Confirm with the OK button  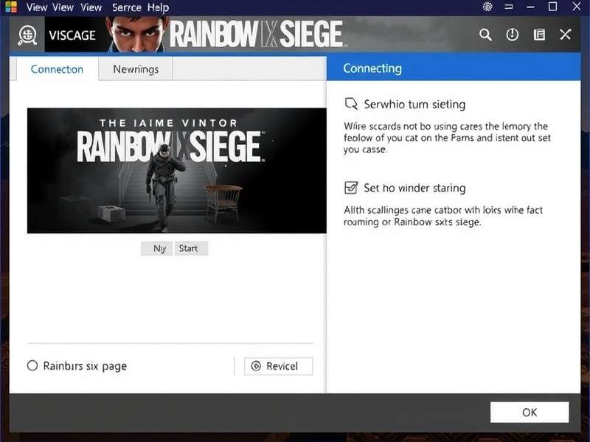click(x=530, y=412)
